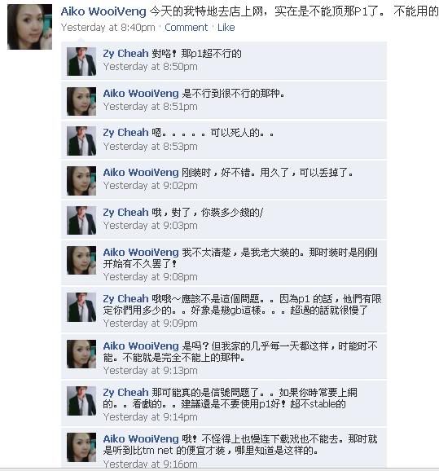
Task: Open Aiko WooiVeng name on 8:51pm comment
Action: point(141,94)
